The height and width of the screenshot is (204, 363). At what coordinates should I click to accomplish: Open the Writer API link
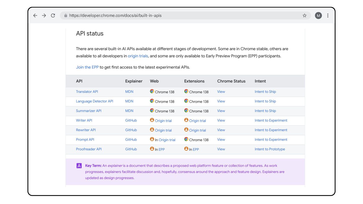pyautogui.click(x=84, y=120)
